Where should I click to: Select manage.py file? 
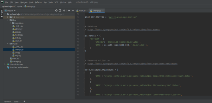pos(15,62)
